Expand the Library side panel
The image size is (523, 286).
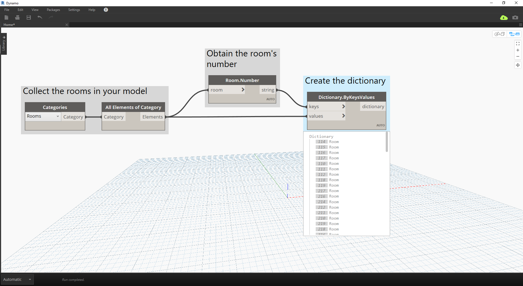pyautogui.click(x=4, y=44)
